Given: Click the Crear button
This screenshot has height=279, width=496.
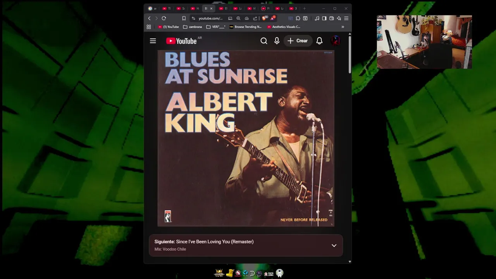Looking at the screenshot, I should coord(298,41).
